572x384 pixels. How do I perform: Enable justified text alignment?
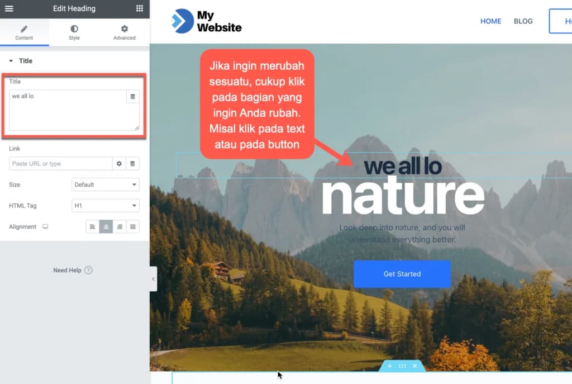coord(132,226)
